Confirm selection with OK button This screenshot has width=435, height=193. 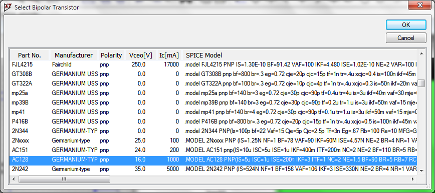(406, 25)
